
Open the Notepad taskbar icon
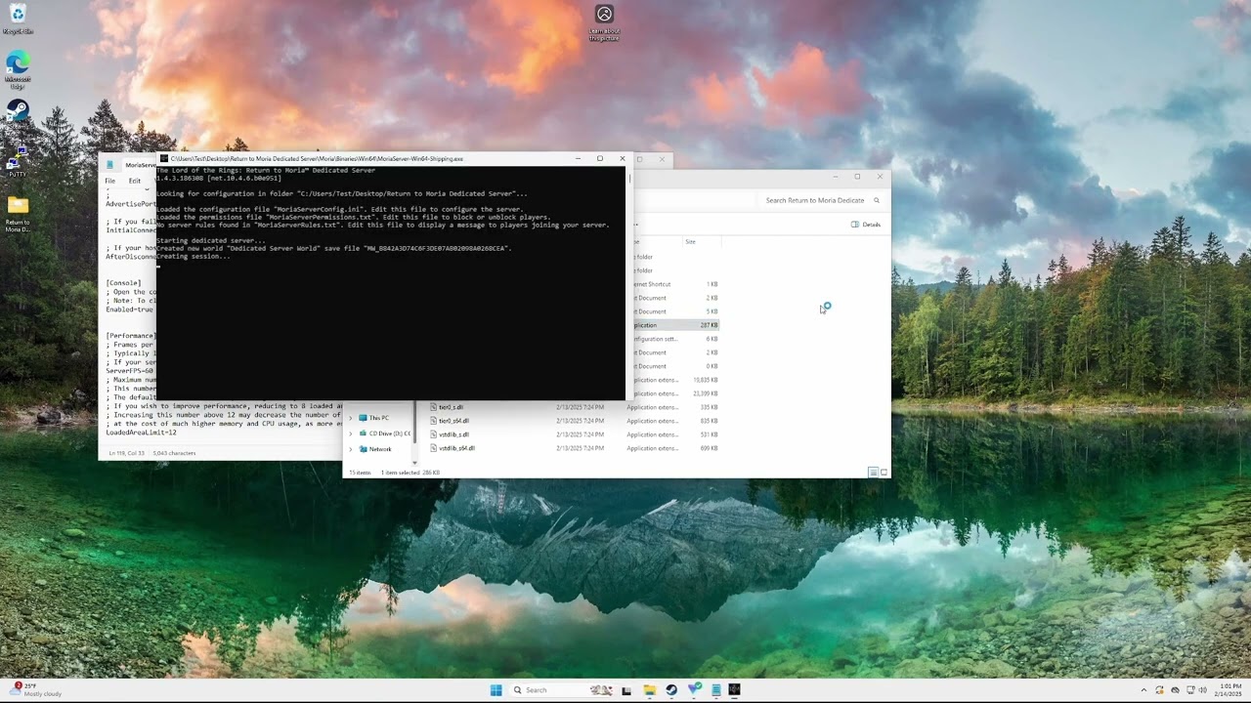(716, 690)
